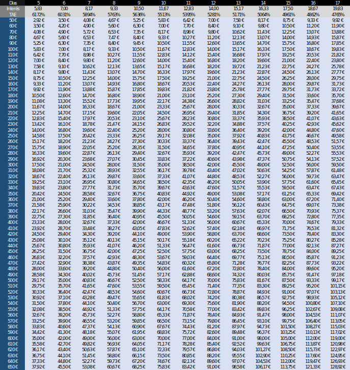Click the 11 days column header
Viewport: 350px width, 370px height.
click(188, 3)
